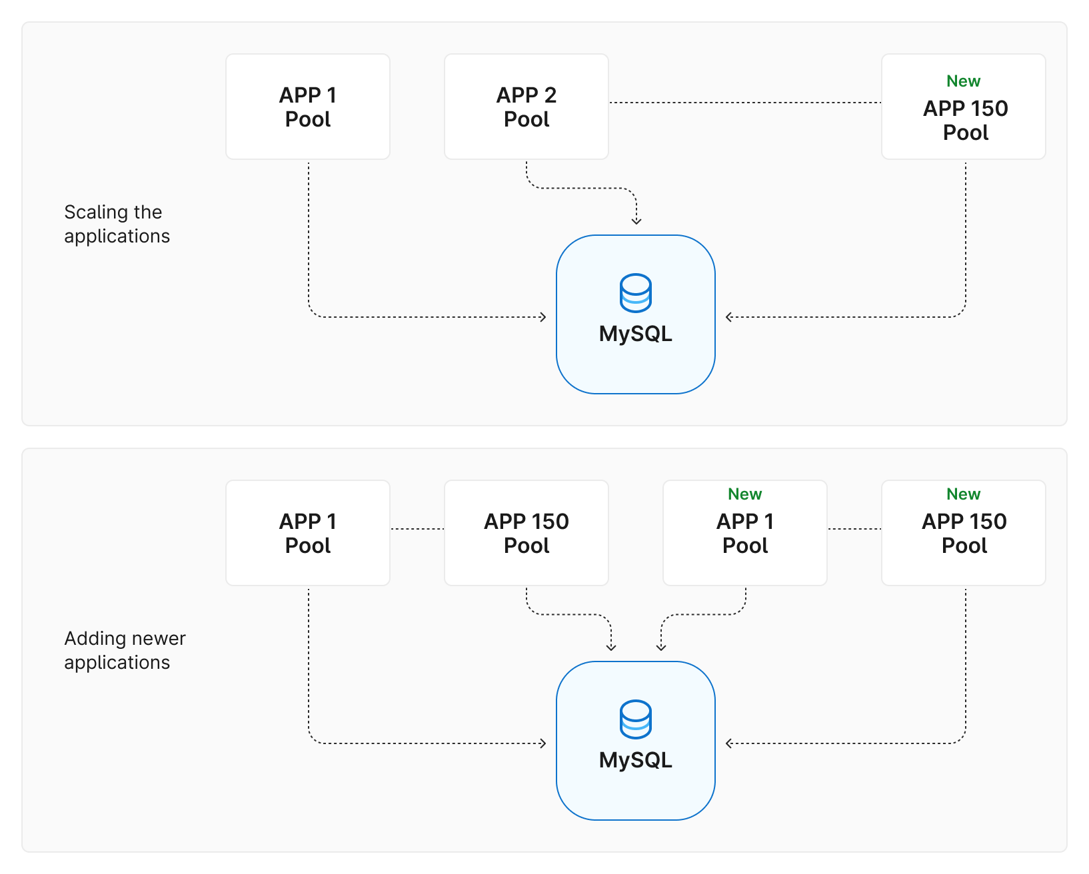
Task: Switch to the Adding newer applications section
Action: tap(124, 650)
